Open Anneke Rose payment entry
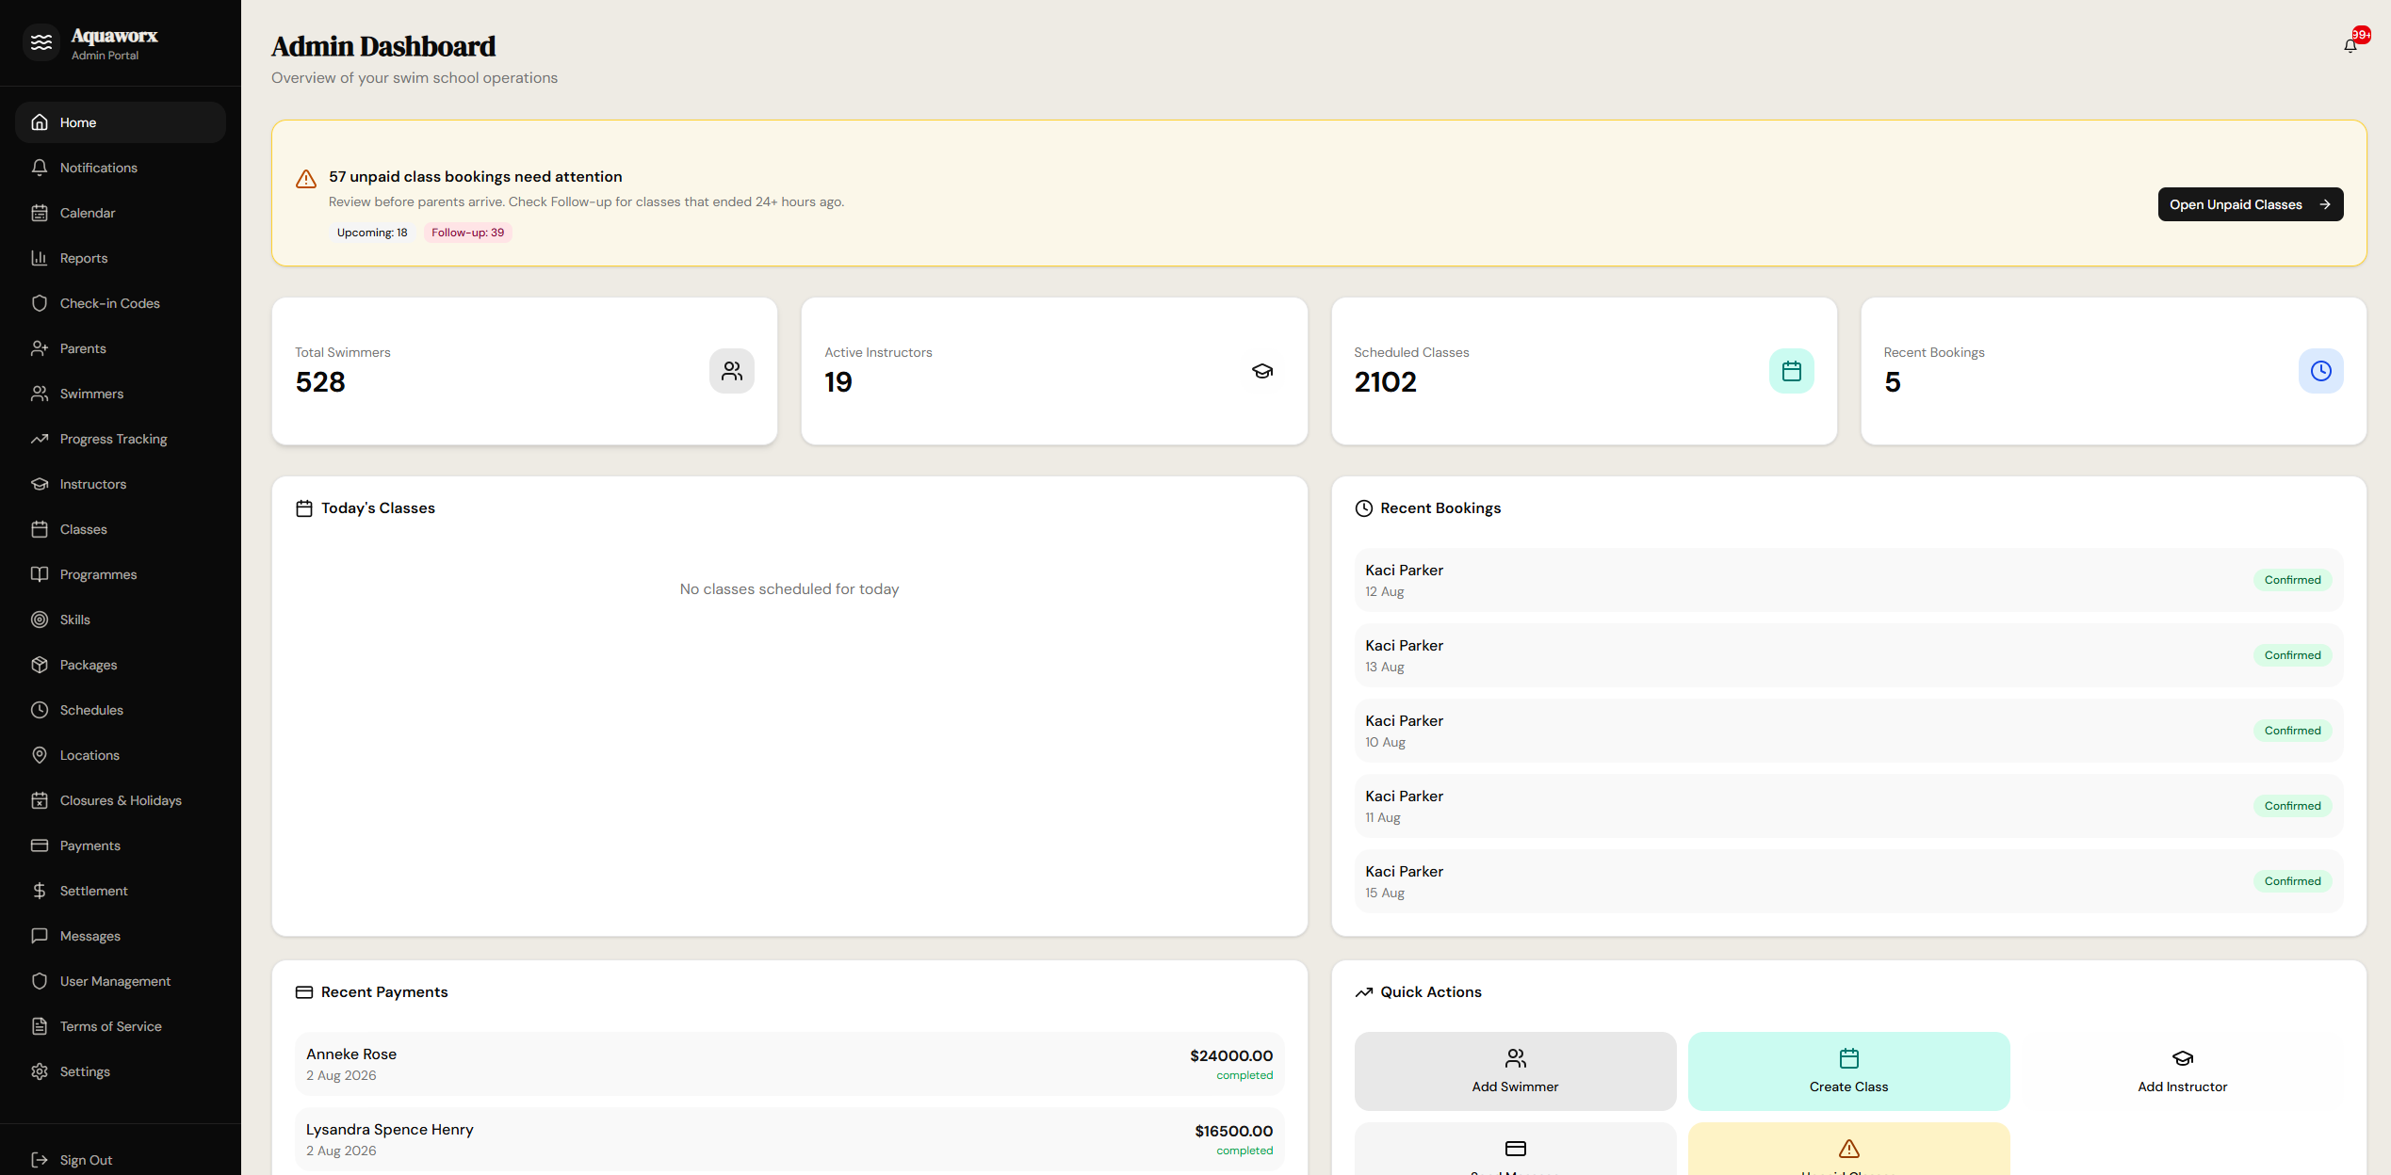The height and width of the screenshot is (1175, 2391). coord(789,1064)
